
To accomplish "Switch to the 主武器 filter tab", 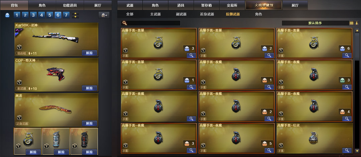I will 155,14.
